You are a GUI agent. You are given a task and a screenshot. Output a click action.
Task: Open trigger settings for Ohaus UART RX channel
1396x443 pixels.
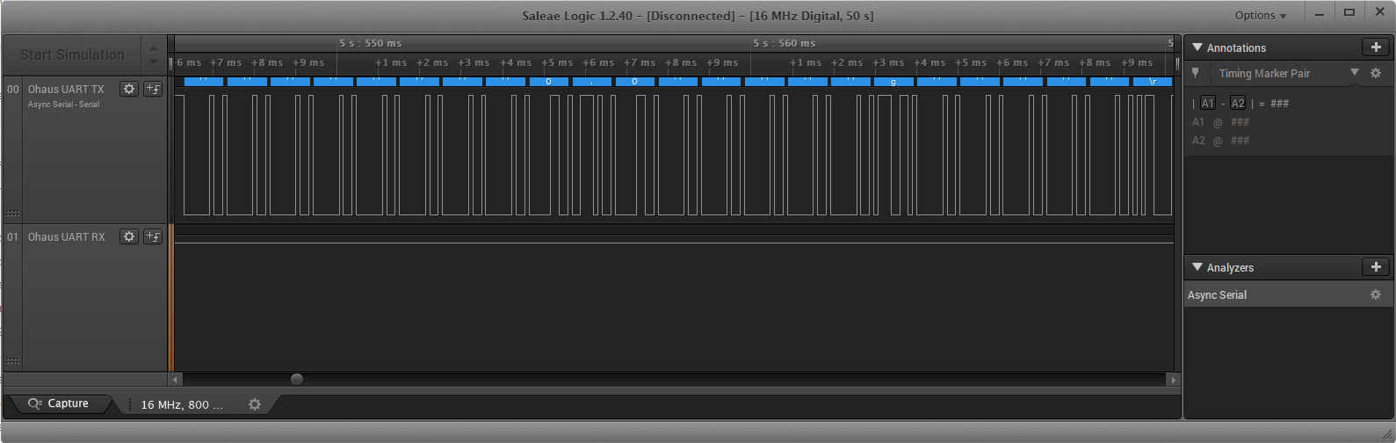[x=153, y=236]
